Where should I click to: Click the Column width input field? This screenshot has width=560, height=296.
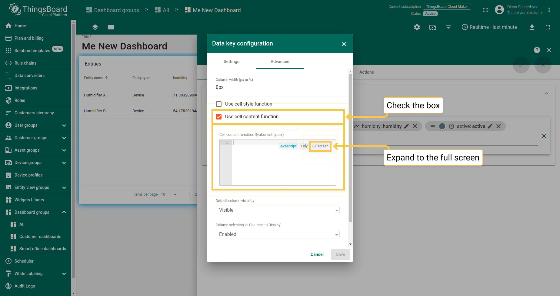click(x=278, y=87)
